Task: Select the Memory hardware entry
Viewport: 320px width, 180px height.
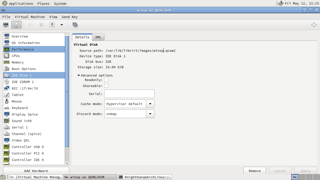Action: click(34, 62)
